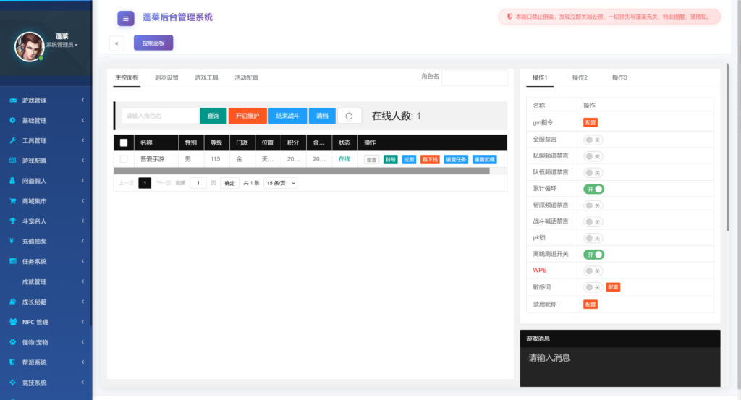Open the 15 条/页 page size dropdown
The height and width of the screenshot is (400, 741).
pos(281,183)
